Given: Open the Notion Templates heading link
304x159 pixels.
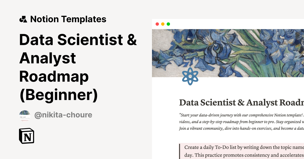Looking at the screenshot, I should tap(68, 19).
